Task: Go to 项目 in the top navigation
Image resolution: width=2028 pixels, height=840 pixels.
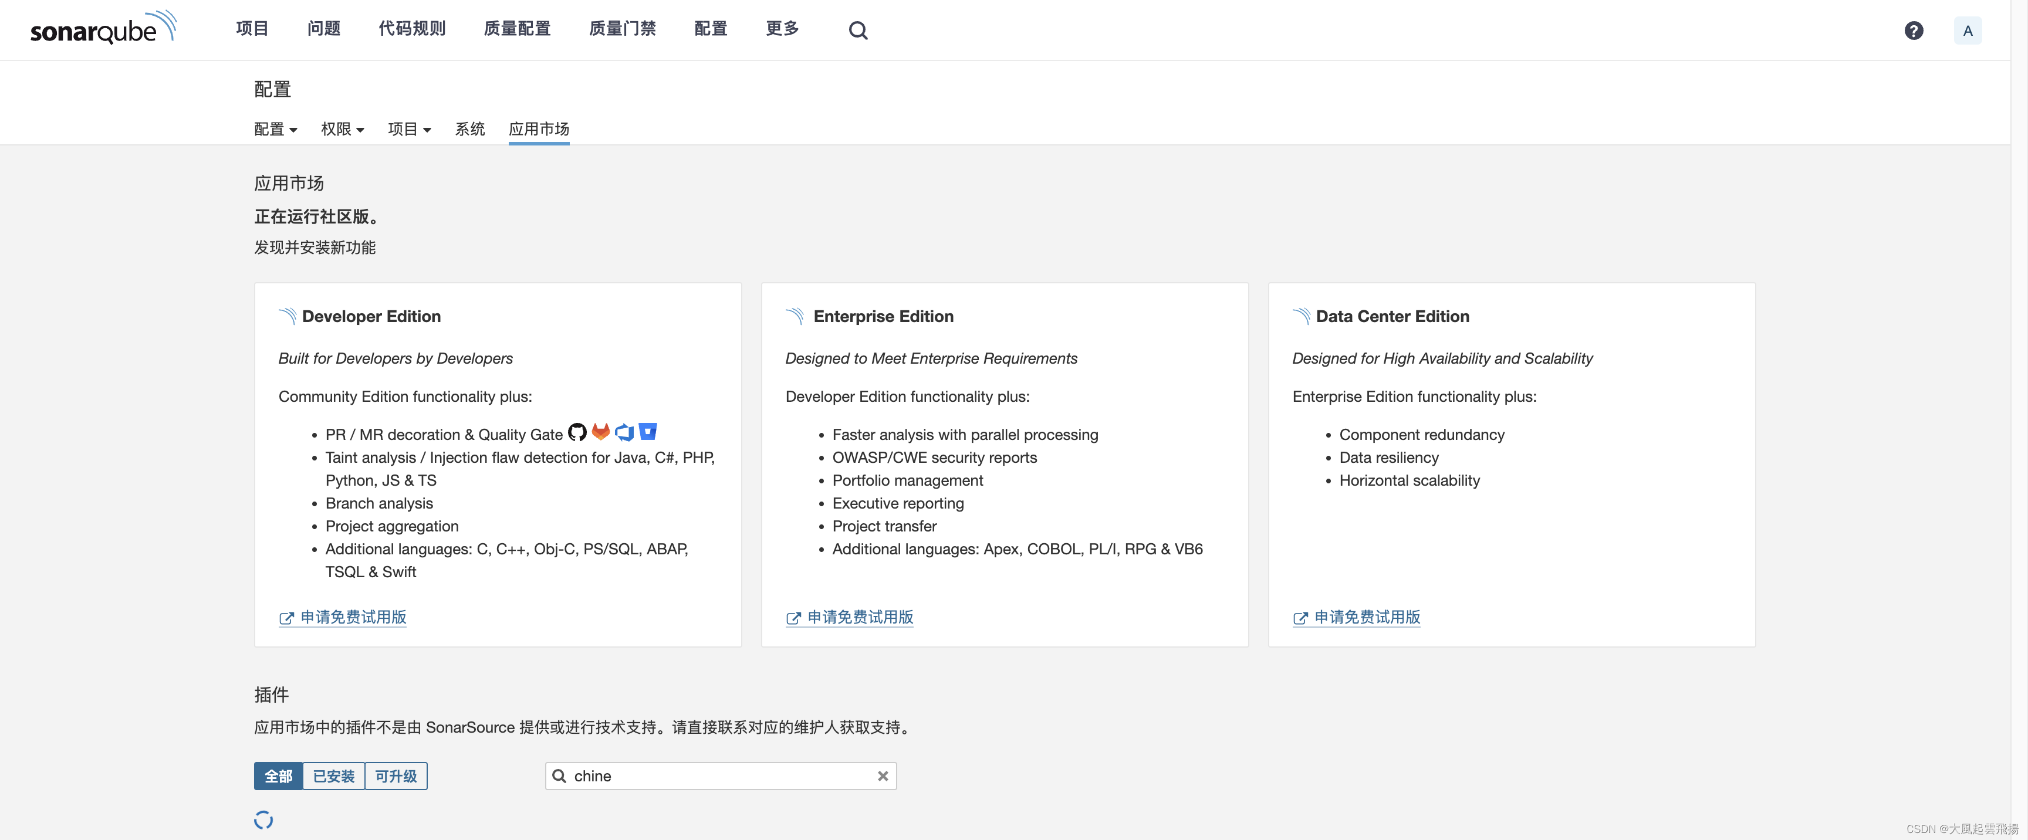Action: [252, 29]
